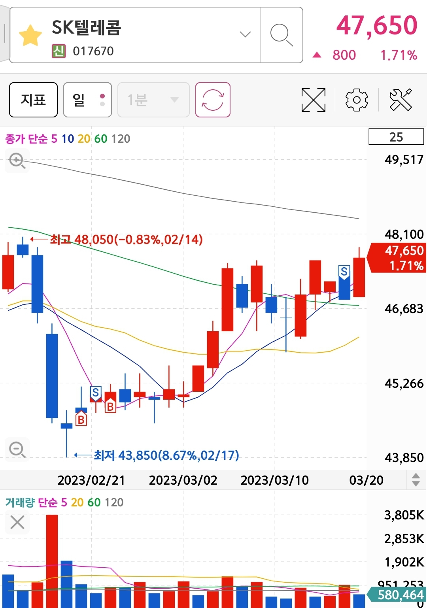Screen dimensions: 427x608
Task: Open chart drawing tools
Action: tap(401, 100)
